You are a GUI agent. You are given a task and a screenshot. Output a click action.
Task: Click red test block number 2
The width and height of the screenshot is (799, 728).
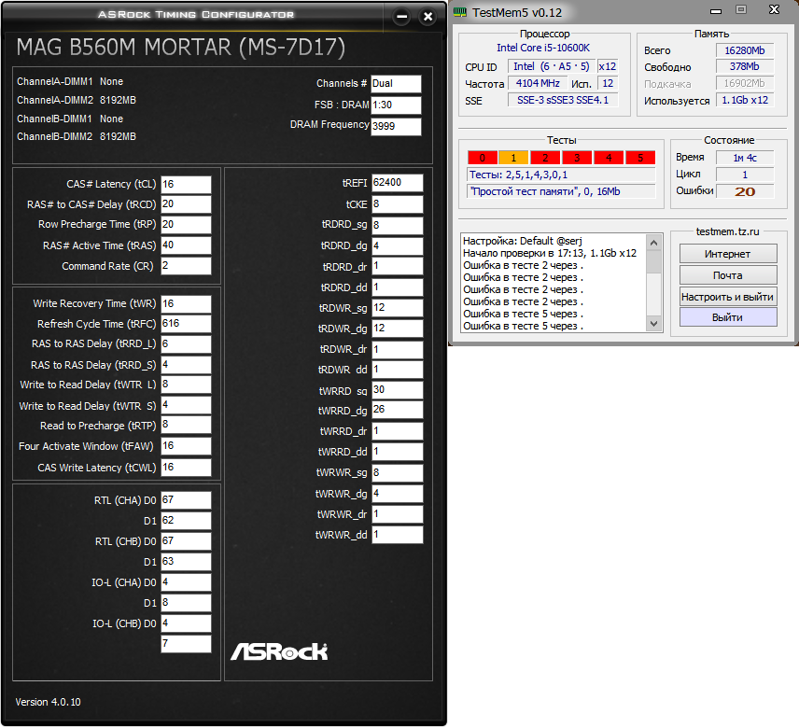[545, 158]
